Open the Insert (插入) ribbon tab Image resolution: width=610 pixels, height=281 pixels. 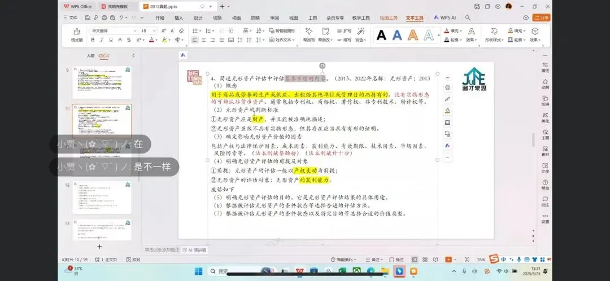click(179, 18)
